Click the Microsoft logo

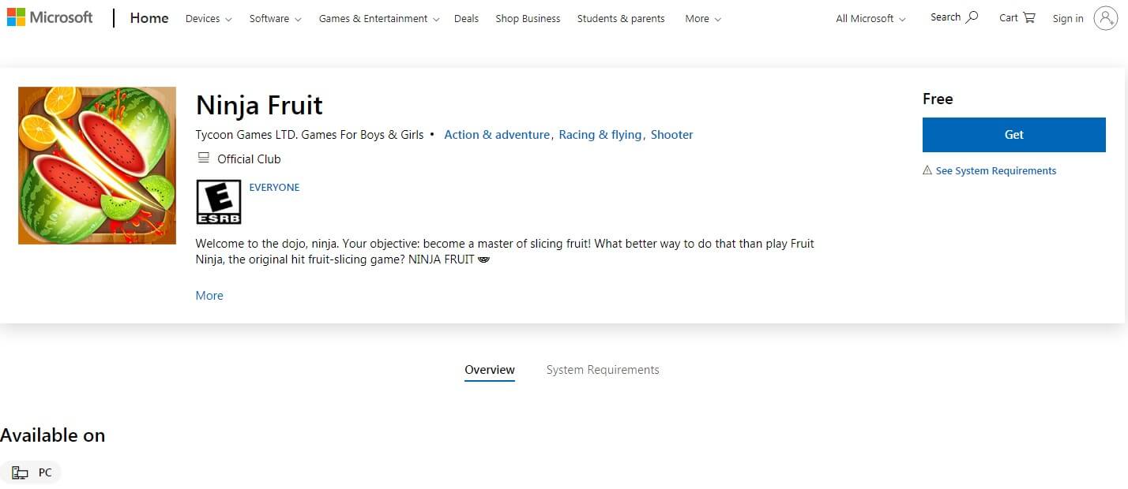pos(50,17)
